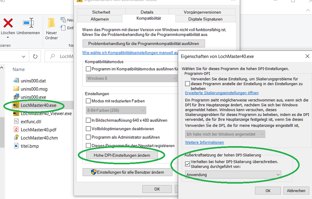Toggle the Programm-DPI scaling checkbox
Viewport: 312px width, 199px height.
(x=187, y=84)
